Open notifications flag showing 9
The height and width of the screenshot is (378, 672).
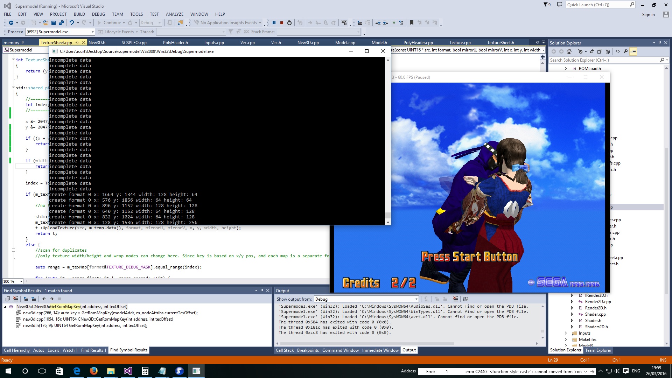[547, 5]
